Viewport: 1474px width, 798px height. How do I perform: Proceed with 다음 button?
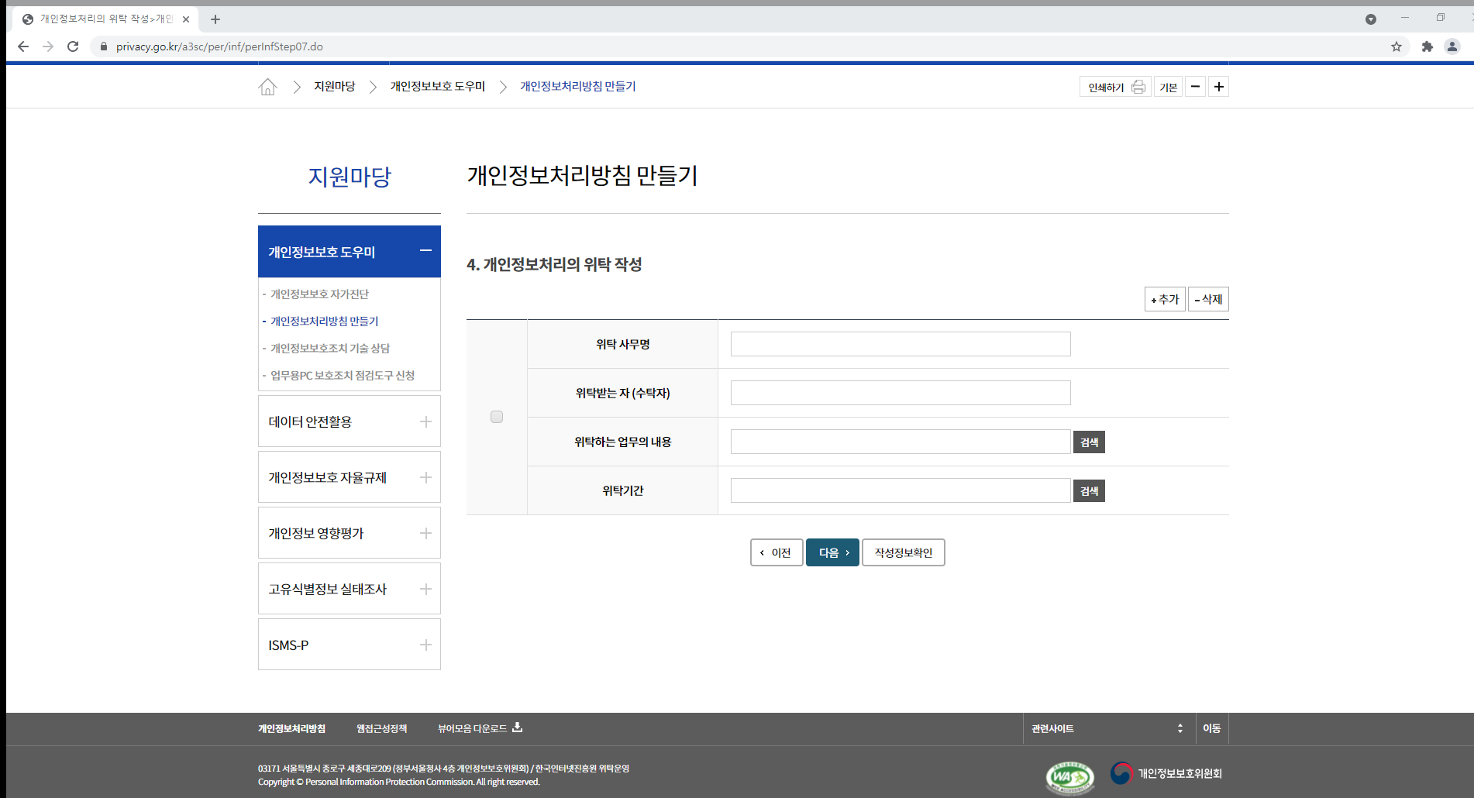832,552
